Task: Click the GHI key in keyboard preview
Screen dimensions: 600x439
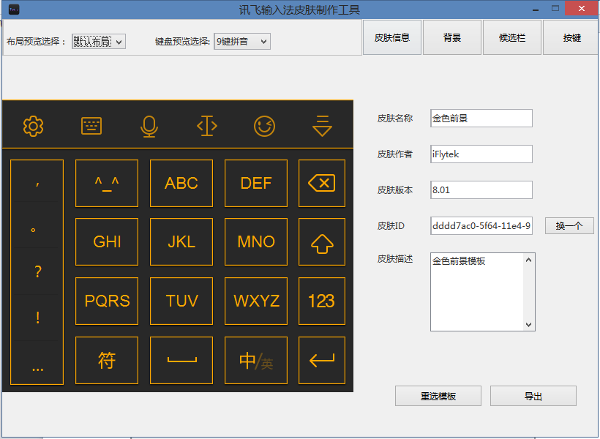Action: (107, 242)
